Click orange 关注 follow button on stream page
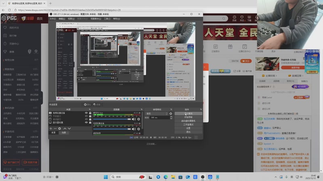This screenshot has width=323, height=181. tap(246, 61)
